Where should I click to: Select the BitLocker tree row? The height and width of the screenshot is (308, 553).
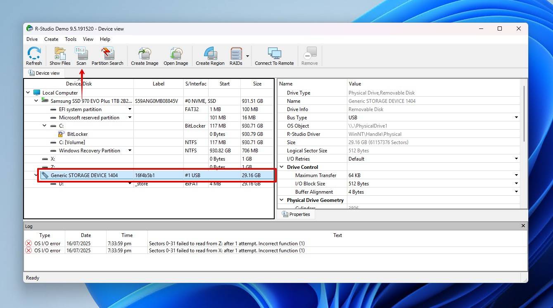point(149,134)
